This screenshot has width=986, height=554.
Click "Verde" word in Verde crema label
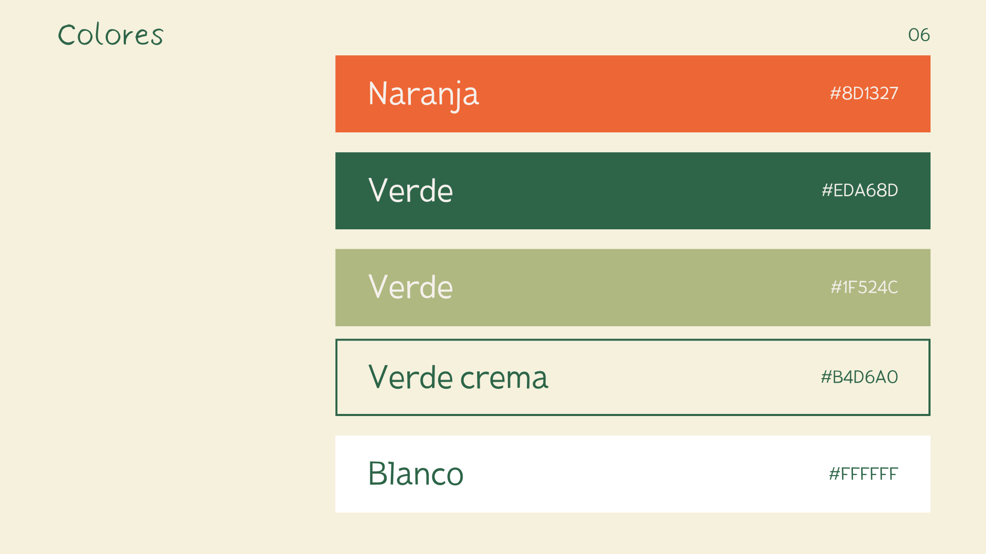[x=411, y=378]
